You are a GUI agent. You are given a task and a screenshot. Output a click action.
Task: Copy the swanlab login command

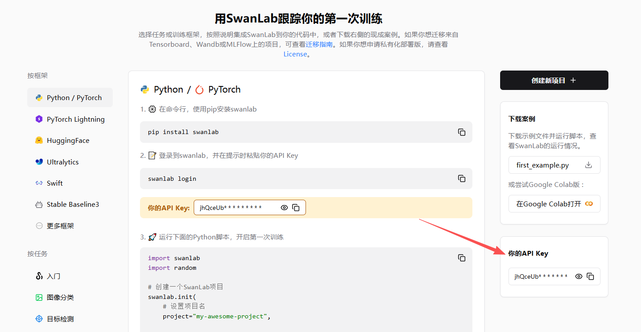point(461,179)
